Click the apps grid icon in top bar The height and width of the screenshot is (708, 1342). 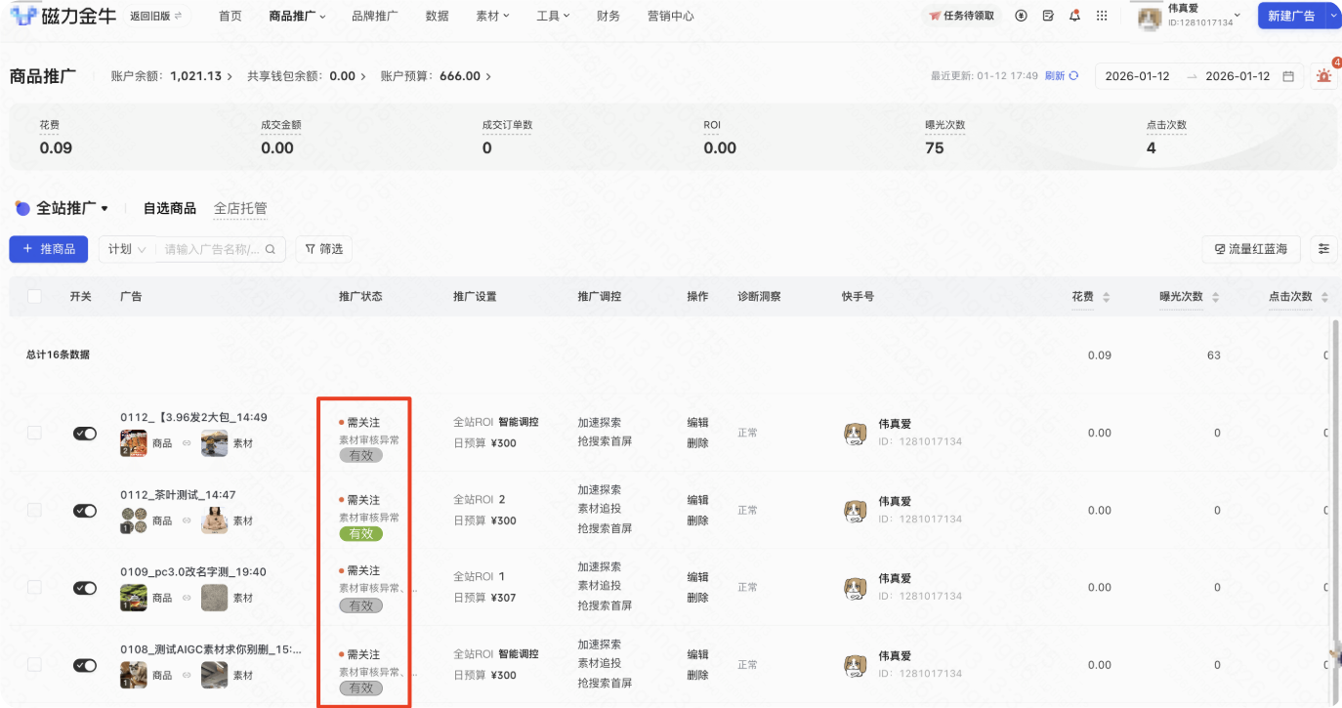click(x=1103, y=17)
